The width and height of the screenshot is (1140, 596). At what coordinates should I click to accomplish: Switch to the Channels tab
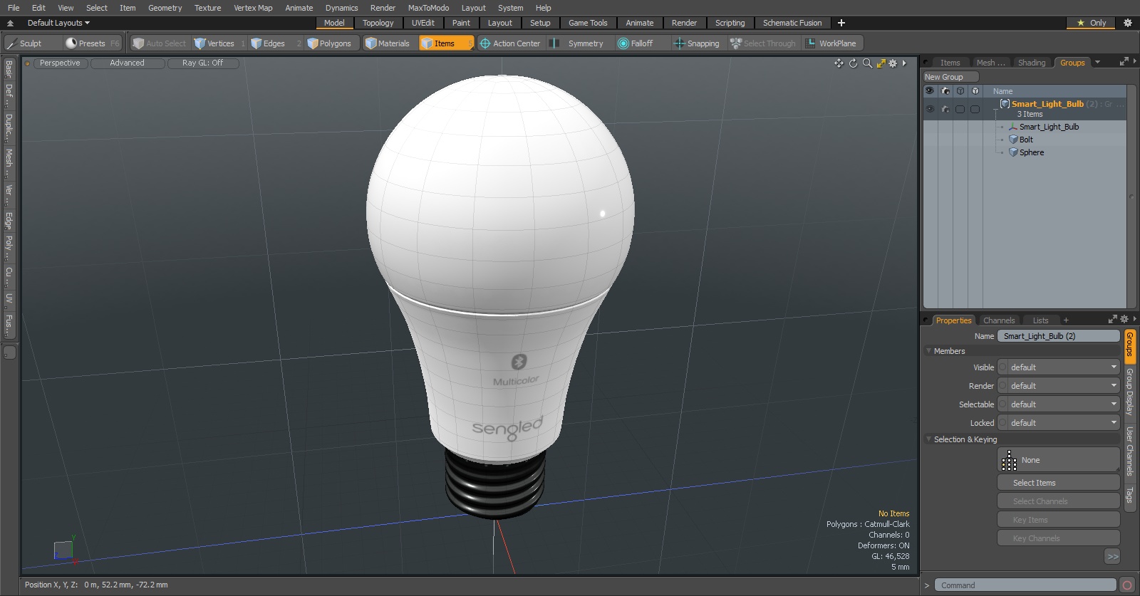tap(999, 320)
